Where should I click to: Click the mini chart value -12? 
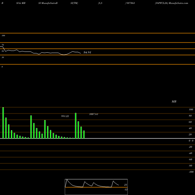pos(126,190)
